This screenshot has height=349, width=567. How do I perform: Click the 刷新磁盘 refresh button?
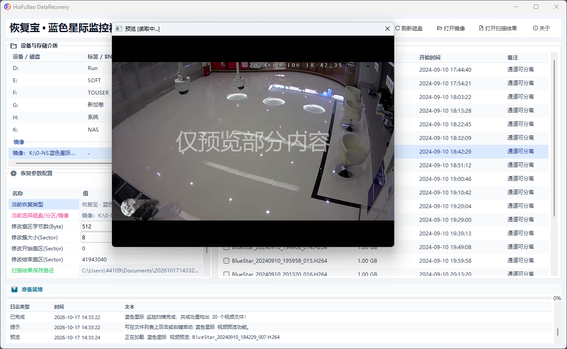click(409, 28)
